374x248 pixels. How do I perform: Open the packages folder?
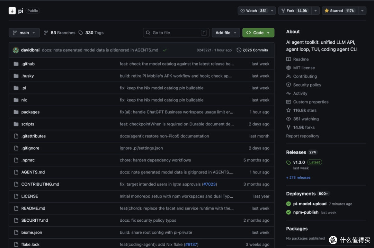[x=30, y=112]
